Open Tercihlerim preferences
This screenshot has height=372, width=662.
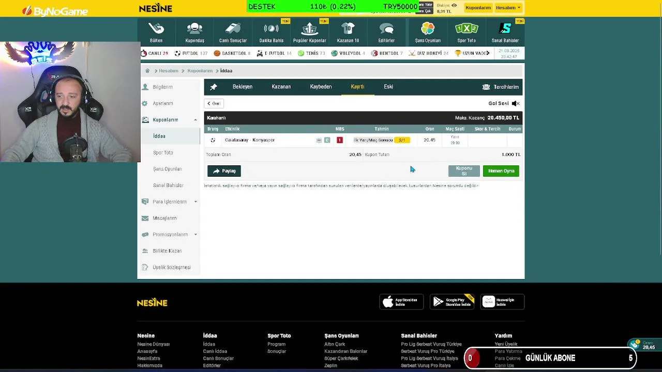pyautogui.click(x=501, y=87)
